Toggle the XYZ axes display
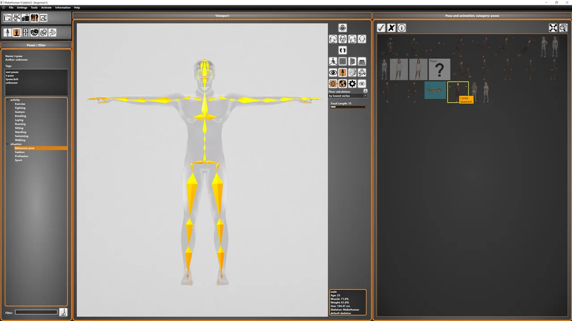The image size is (572, 321). pyautogui.click(x=333, y=61)
